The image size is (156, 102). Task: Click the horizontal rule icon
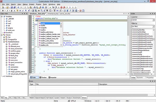pos(39,11)
